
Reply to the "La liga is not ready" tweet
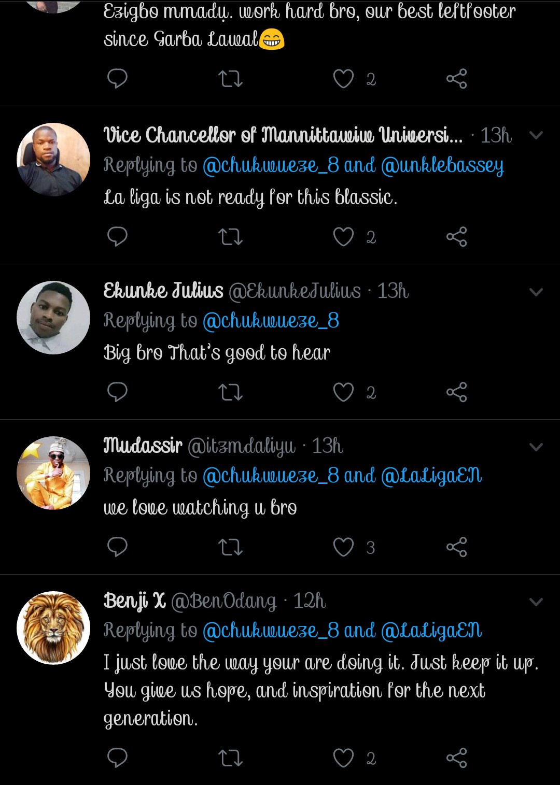pyautogui.click(x=117, y=237)
